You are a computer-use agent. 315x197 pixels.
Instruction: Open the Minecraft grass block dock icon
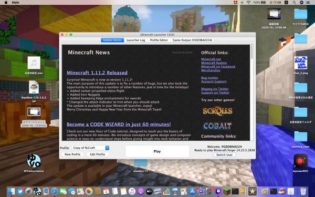pos(227,191)
